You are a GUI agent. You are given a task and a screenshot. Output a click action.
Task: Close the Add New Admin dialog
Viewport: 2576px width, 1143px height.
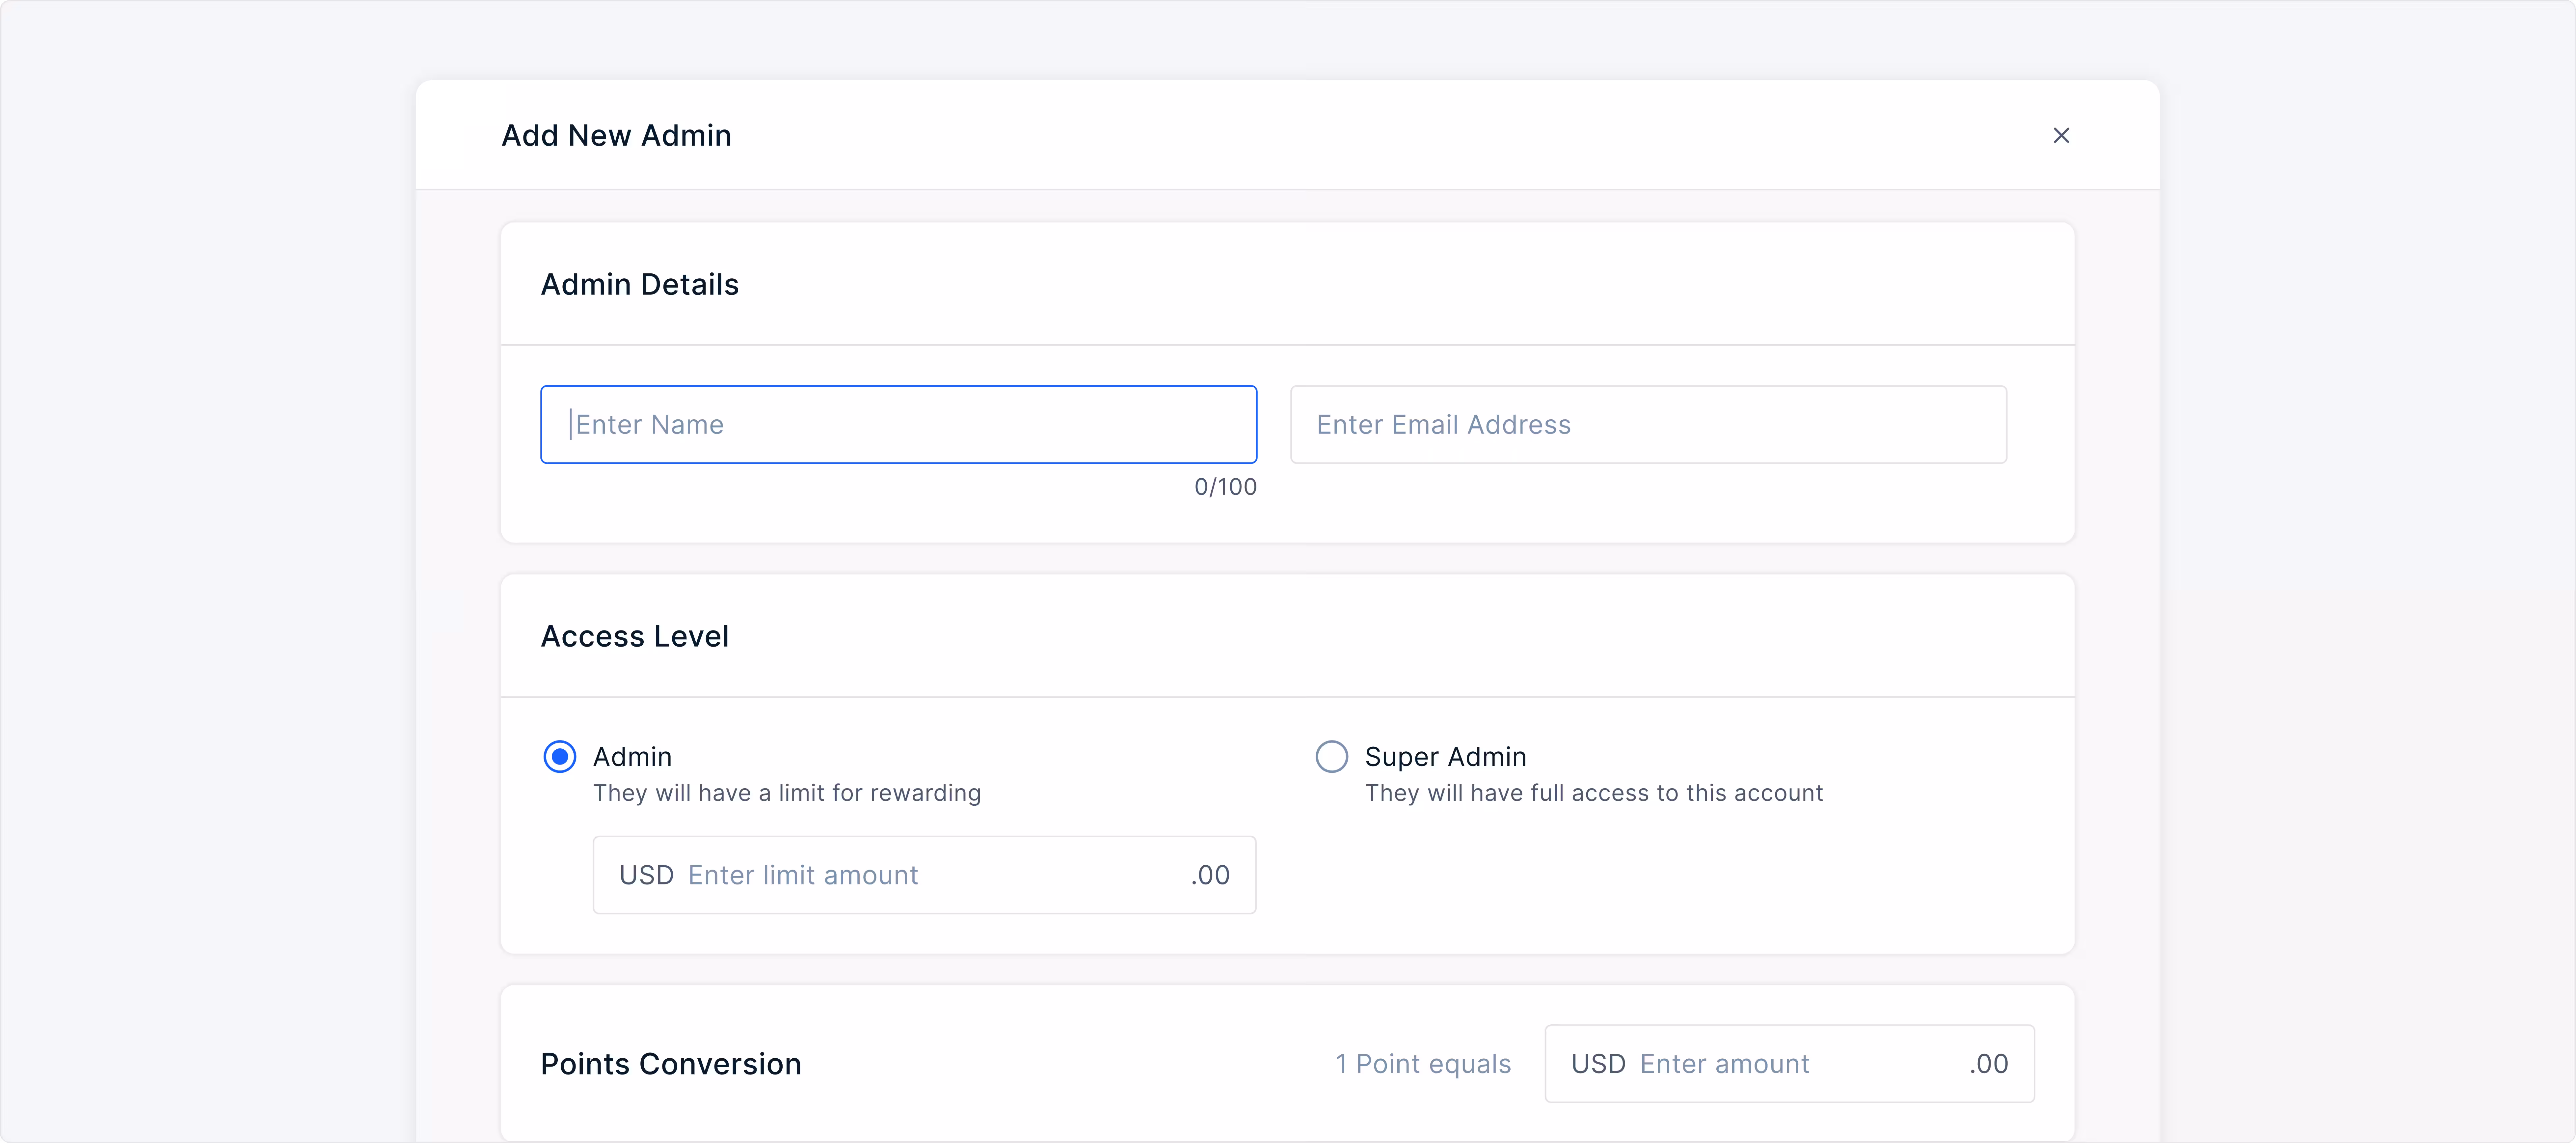tap(2061, 135)
